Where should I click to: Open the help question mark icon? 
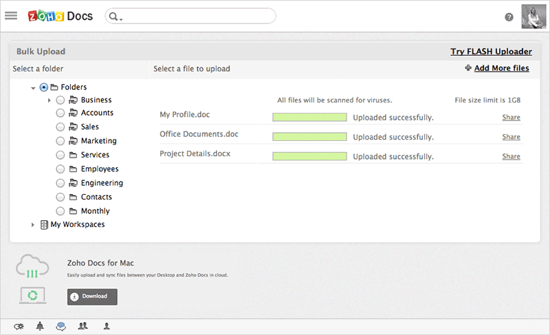pos(509,17)
